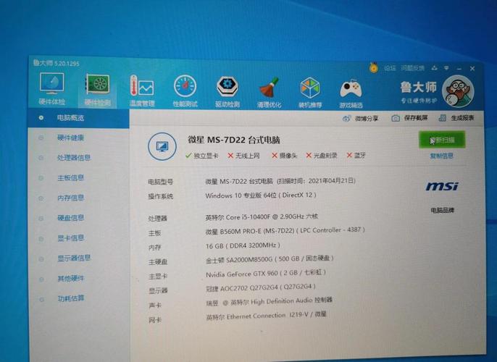Click the 鲁大师 mascot avatar
The height and width of the screenshot is (362, 497).
[458, 91]
